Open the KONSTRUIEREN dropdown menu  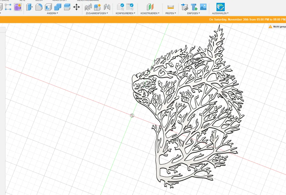point(150,13)
